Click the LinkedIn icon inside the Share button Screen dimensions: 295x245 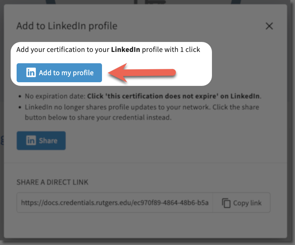coord(31,140)
